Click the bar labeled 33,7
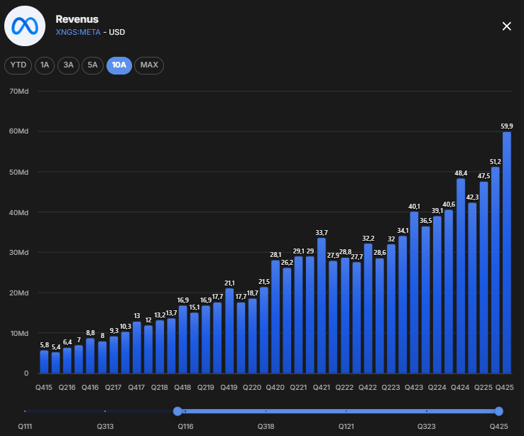The width and height of the screenshot is (524, 436). (x=322, y=305)
